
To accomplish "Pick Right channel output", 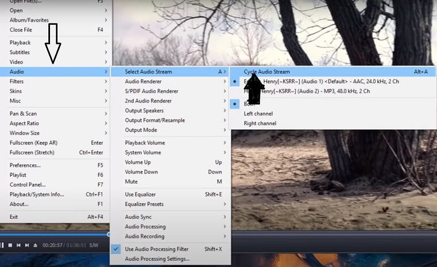I will 260,123.
